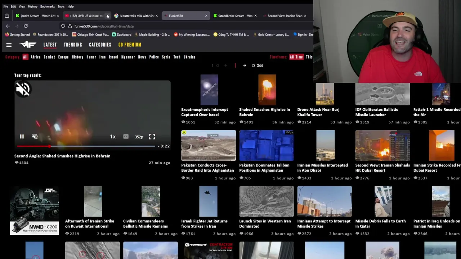
Task: Open the Foundation (2021) bookmark
Action: click(50, 35)
